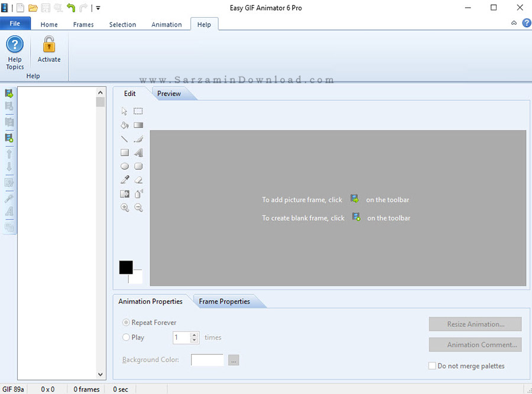Click the film strip application icon
Image resolution: width=532 pixels, height=394 pixels.
(x=4, y=8)
